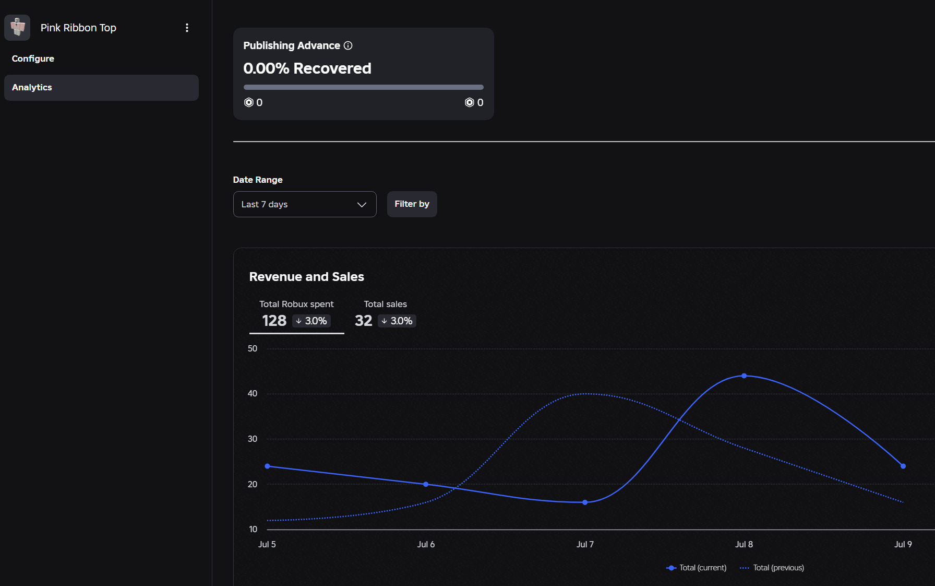Click the Publishing Advance recovery progress bar
Screen dimensions: 935x586
364,87
